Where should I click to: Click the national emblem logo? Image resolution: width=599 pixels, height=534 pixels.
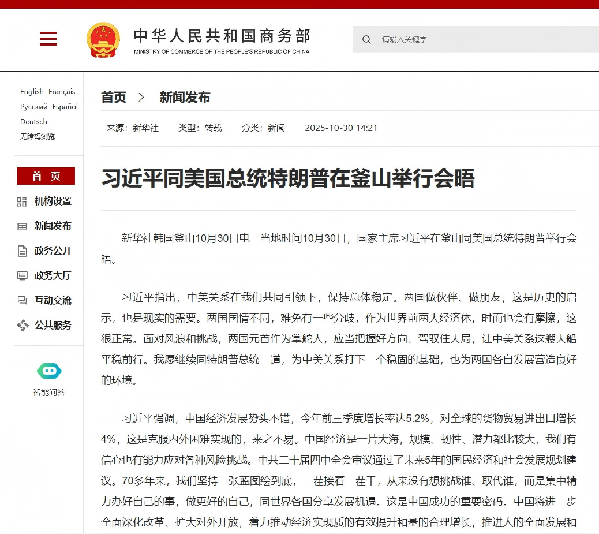pyautogui.click(x=103, y=40)
